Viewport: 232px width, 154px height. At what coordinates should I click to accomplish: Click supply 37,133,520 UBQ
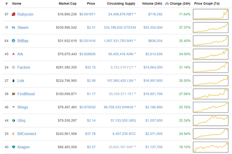tap(123, 120)
